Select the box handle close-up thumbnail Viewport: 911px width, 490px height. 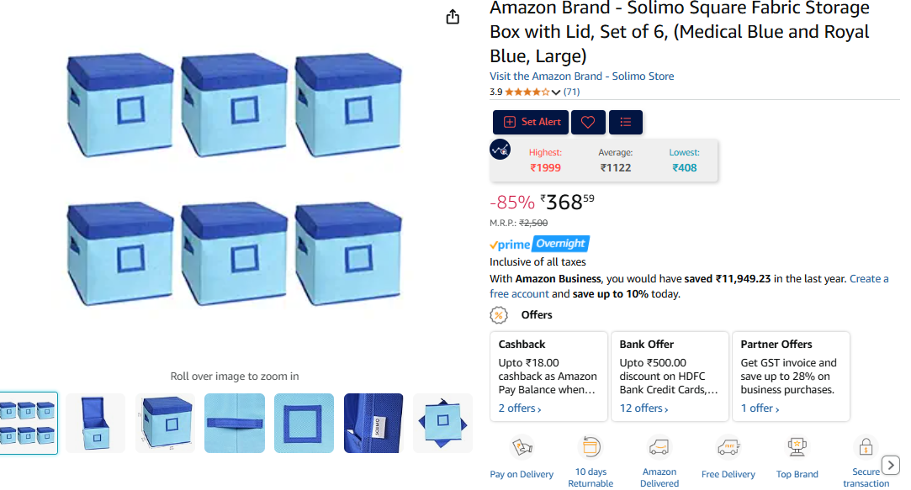pos(235,424)
